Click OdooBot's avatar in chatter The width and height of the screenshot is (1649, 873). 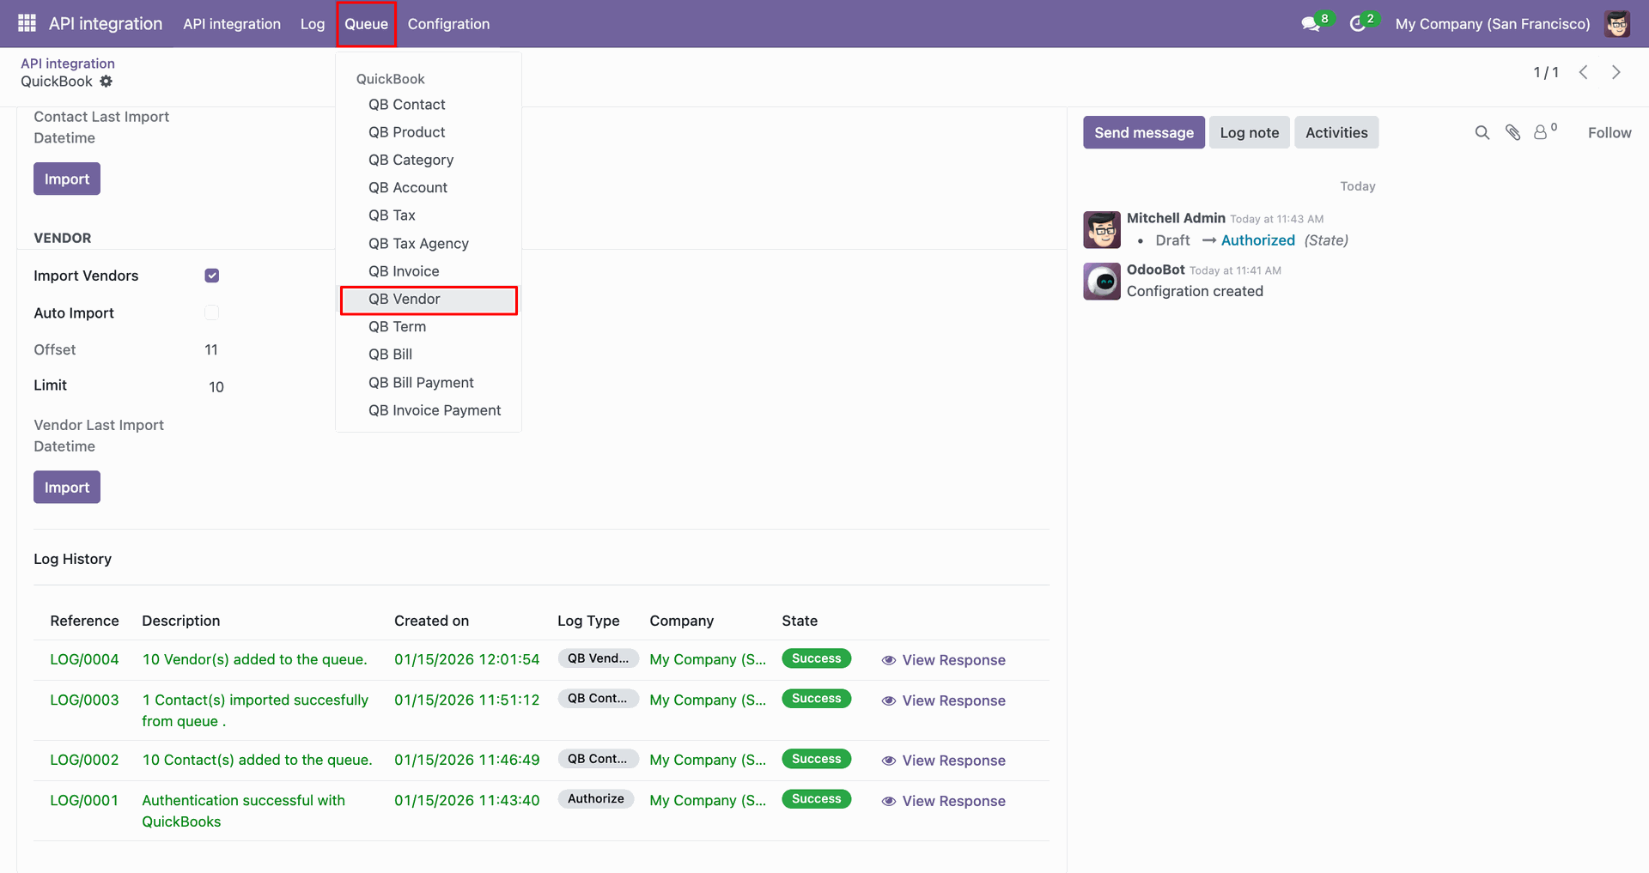pyautogui.click(x=1102, y=282)
